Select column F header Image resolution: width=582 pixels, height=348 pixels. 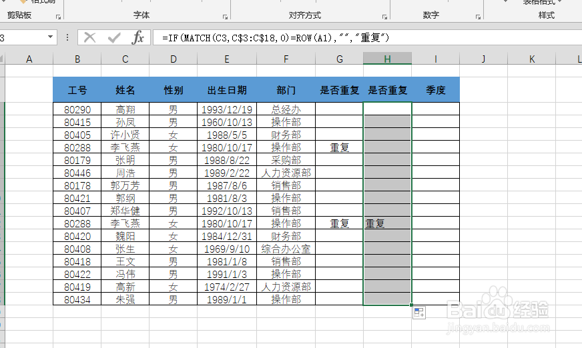pyautogui.click(x=286, y=59)
